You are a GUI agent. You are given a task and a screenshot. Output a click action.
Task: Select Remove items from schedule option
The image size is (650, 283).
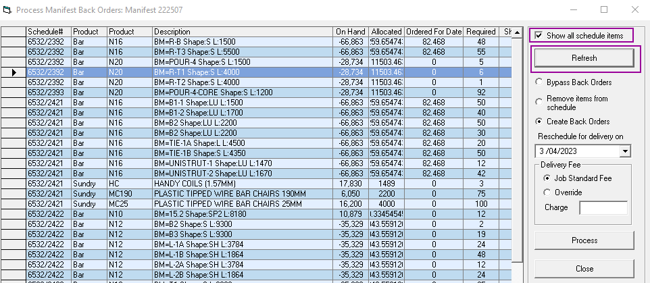pyautogui.click(x=539, y=101)
